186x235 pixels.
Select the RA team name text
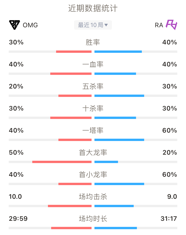(x=159, y=25)
